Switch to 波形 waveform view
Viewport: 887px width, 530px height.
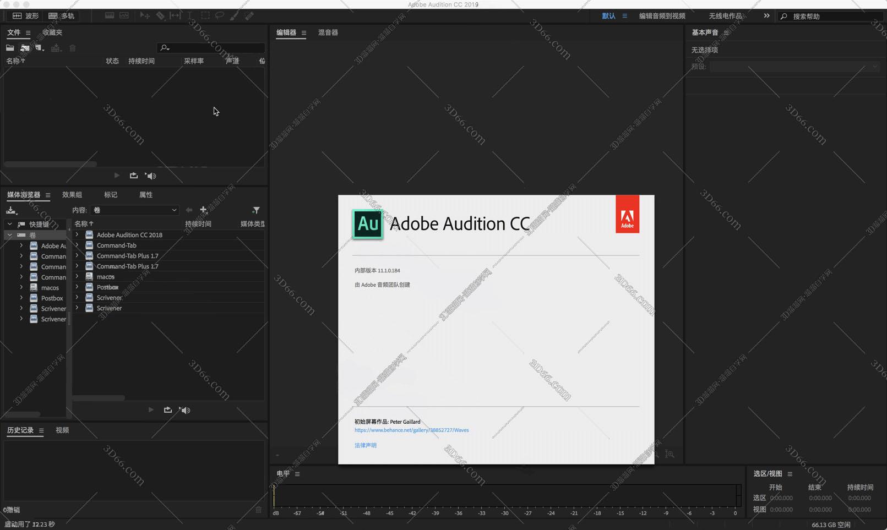click(25, 16)
